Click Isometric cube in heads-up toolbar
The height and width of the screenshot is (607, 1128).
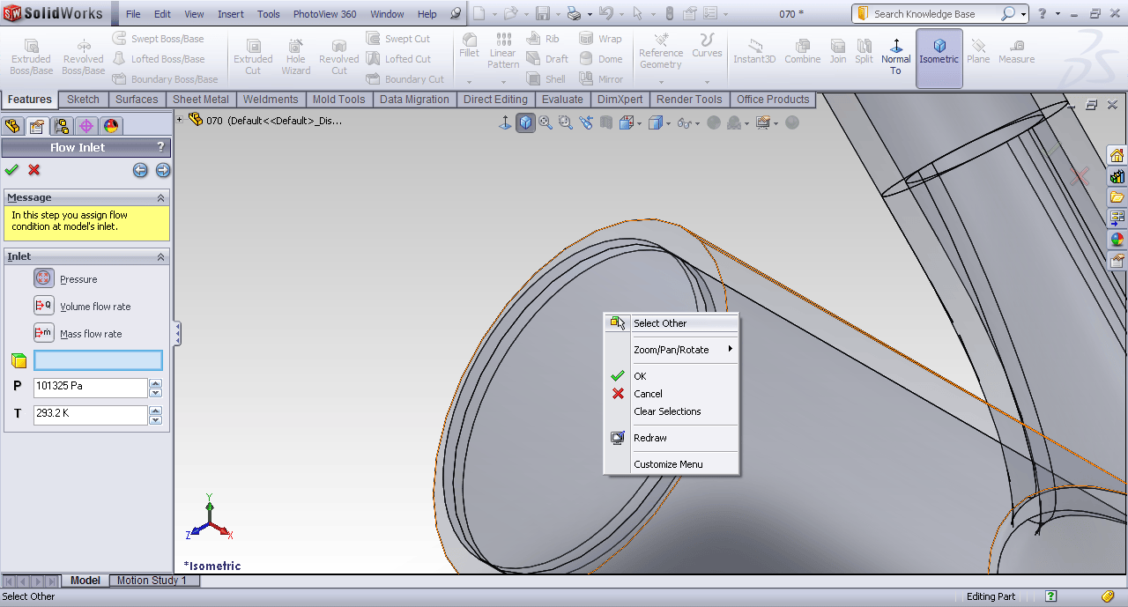tap(525, 123)
